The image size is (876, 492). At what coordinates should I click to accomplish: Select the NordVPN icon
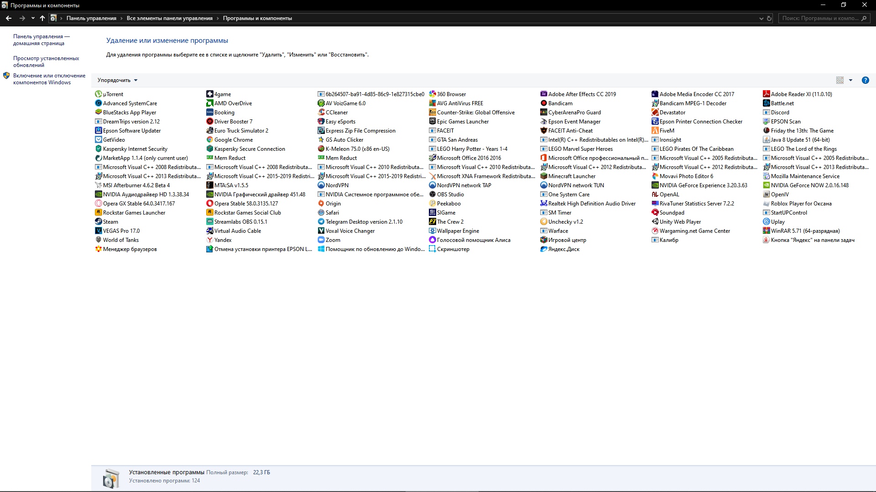(x=321, y=185)
